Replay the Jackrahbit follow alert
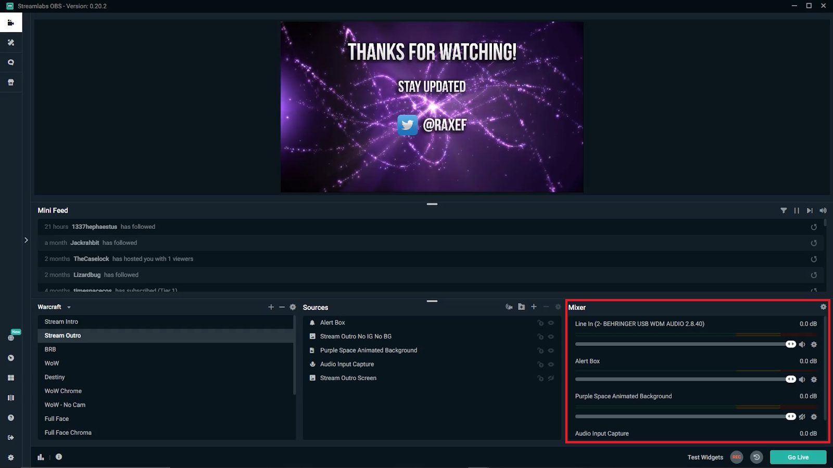The image size is (833, 468). coord(814,243)
